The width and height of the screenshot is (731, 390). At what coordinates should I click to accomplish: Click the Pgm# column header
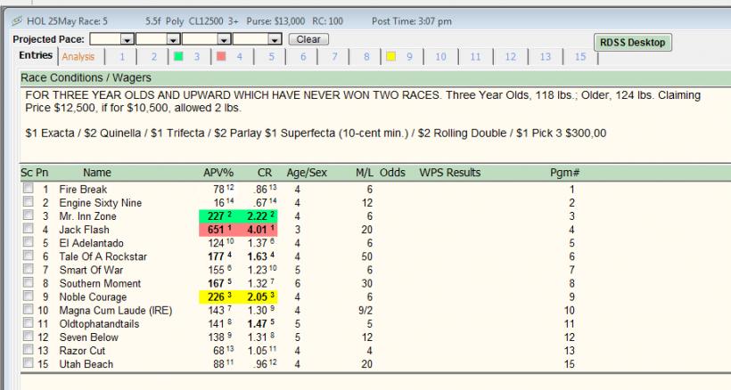point(564,173)
